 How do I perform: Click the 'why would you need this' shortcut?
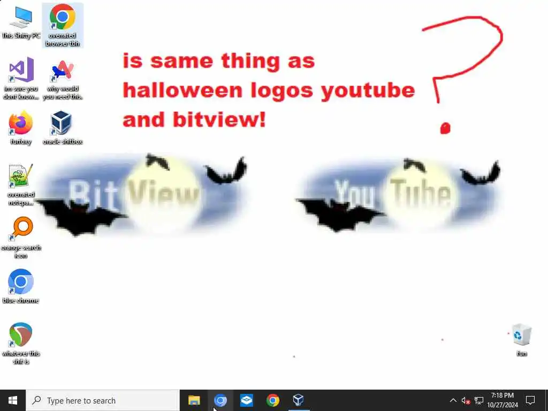[63, 79]
